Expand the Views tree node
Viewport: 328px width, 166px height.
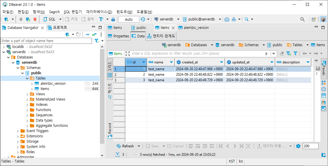pyautogui.click(x=27, y=94)
